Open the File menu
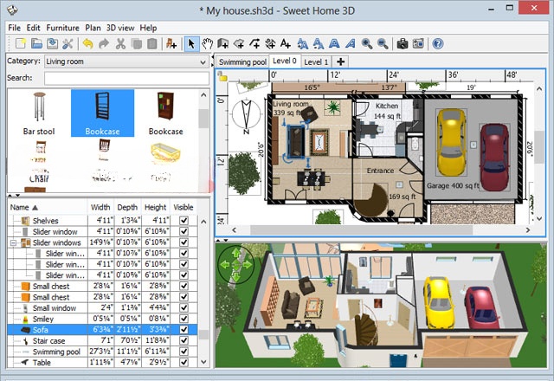The height and width of the screenshot is (381, 554). [x=15, y=28]
